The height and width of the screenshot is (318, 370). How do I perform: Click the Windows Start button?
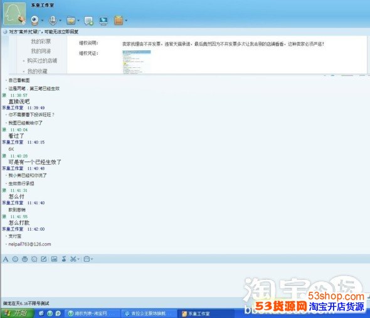[x=17, y=313]
